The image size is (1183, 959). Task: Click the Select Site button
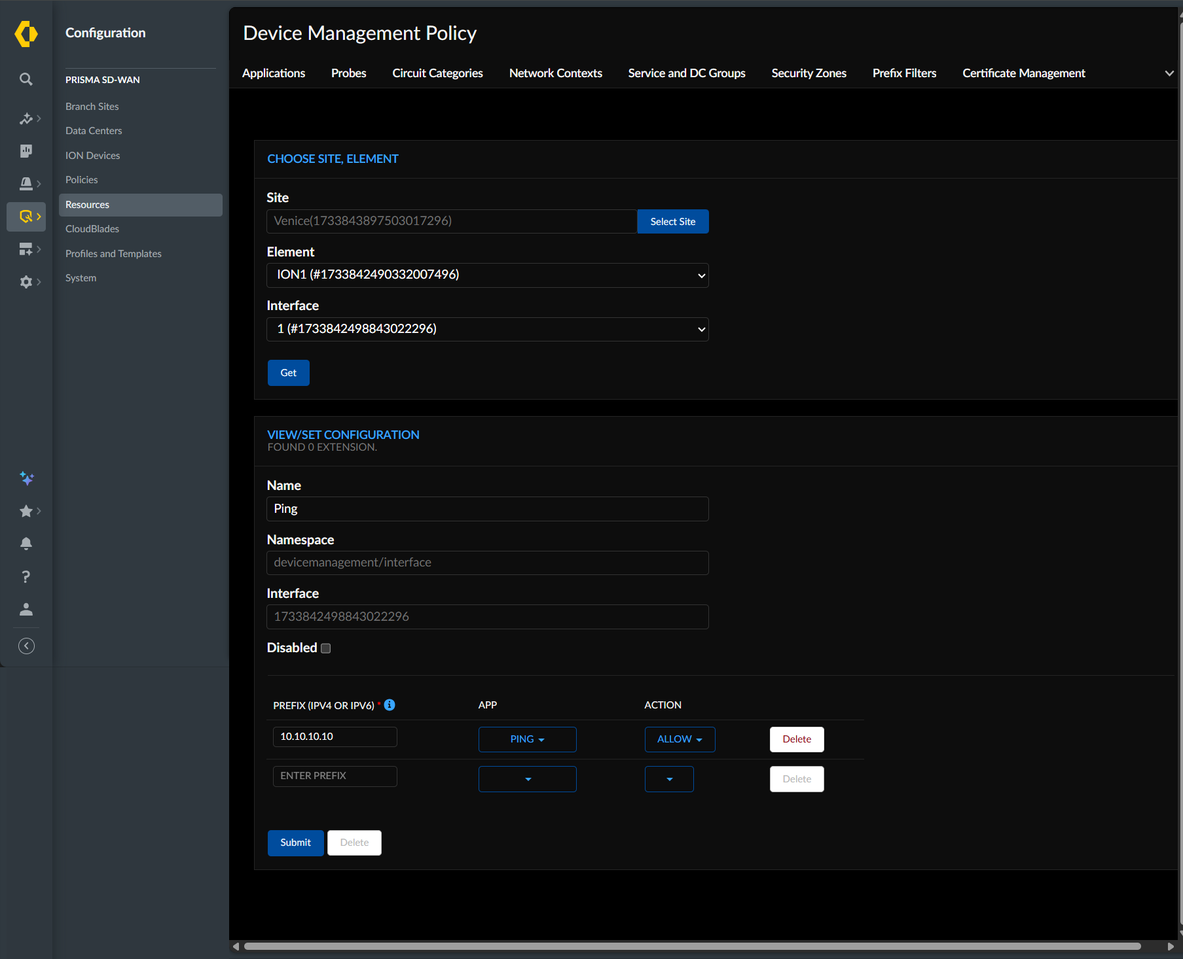pos(672,222)
